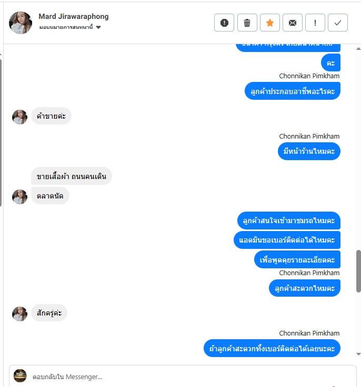This screenshot has height=387, width=361.
Task: Click the page avatar beside reply box
Action: (x=20, y=375)
